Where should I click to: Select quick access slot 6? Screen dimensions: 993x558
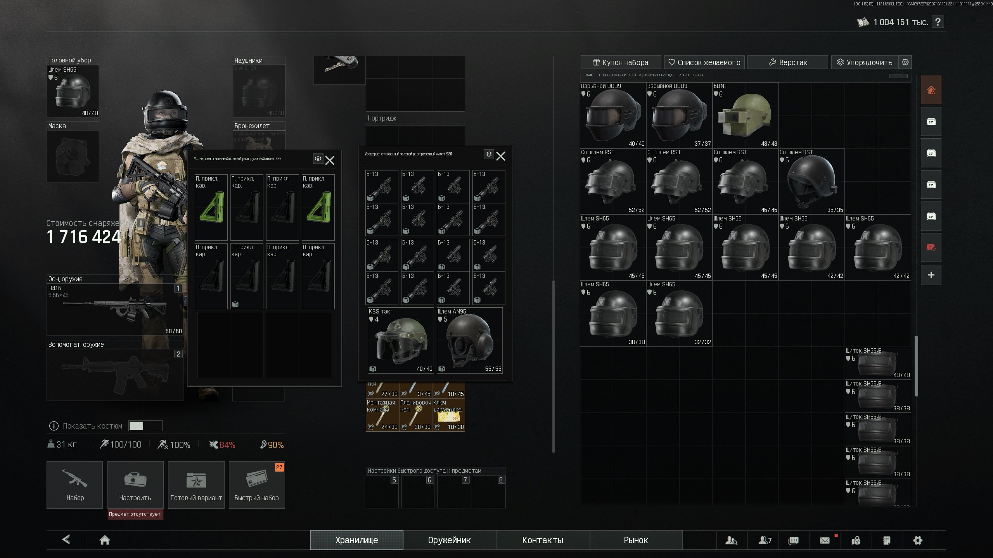point(418,492)
